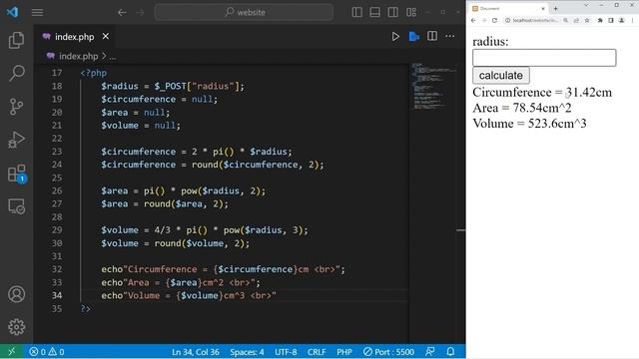Click the feedback icon in status bar

[x=430, y=352]
